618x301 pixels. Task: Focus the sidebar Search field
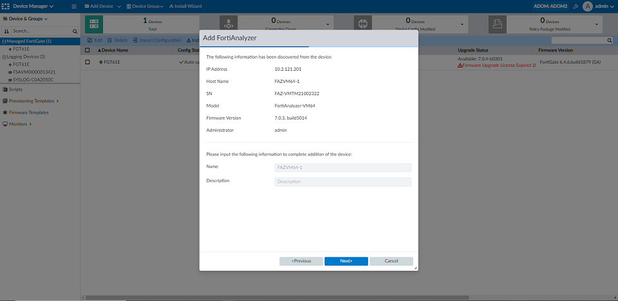click(41, 31)
